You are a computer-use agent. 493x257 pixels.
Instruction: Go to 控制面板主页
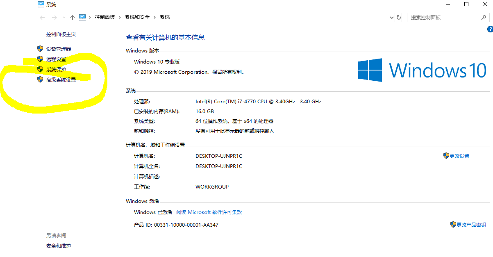[x=61, y=34]
